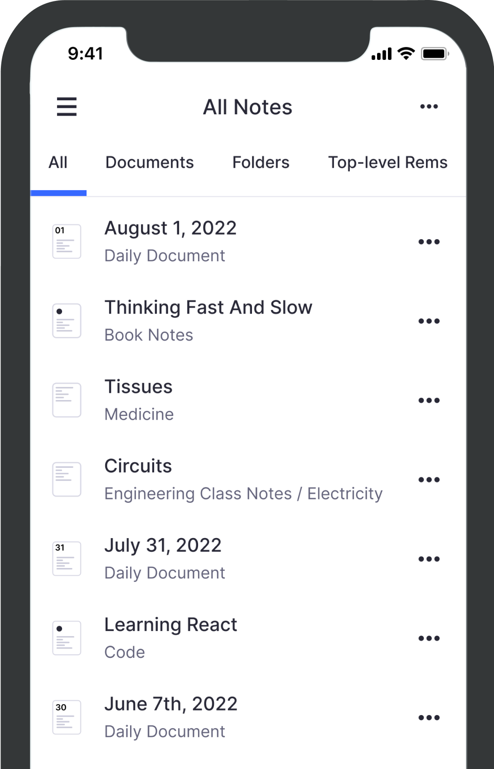Viewport: 494px width, 769px height.
Task: Expand the options menu for Tissues
Action: pyautogui.click(x=429, y=401)
